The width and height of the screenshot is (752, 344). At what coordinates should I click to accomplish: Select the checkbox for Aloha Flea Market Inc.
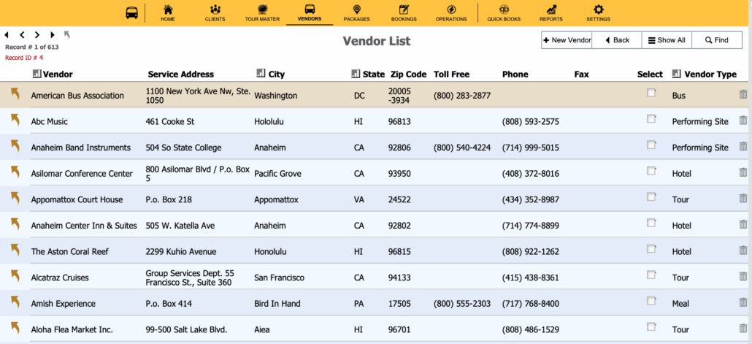[651, 327]
